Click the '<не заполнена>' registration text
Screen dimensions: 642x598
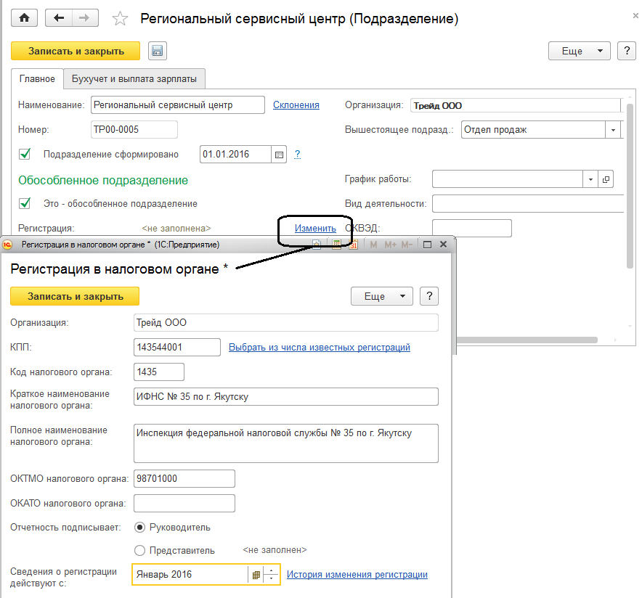[176, 228]
